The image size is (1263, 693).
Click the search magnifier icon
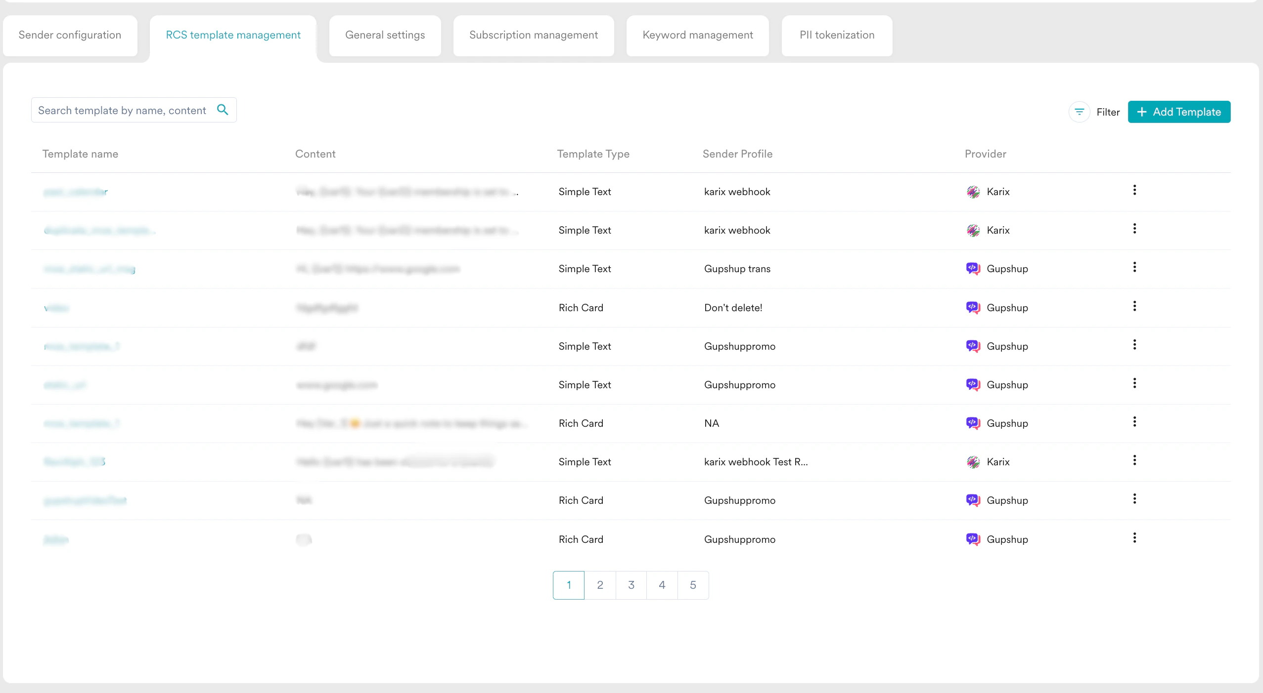[x=223, y=110]
